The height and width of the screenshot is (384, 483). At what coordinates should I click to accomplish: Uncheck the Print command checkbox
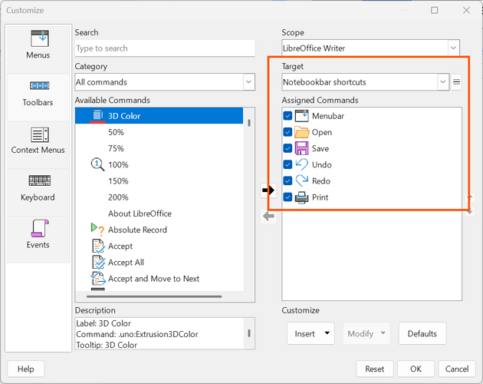(x=287, y=197)
